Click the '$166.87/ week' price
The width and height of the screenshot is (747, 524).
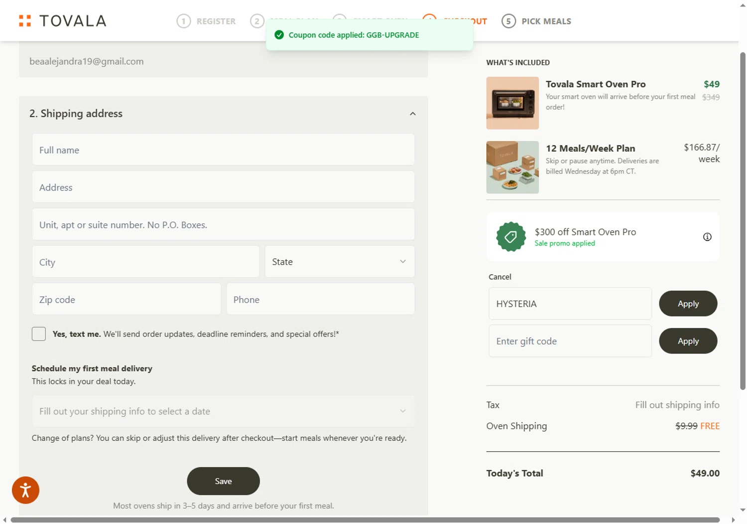(x=702, y=153)
